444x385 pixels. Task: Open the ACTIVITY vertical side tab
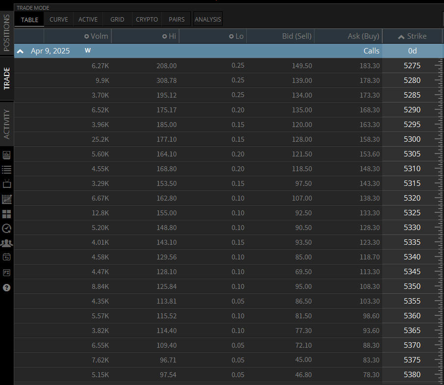(x=7, y=124)
